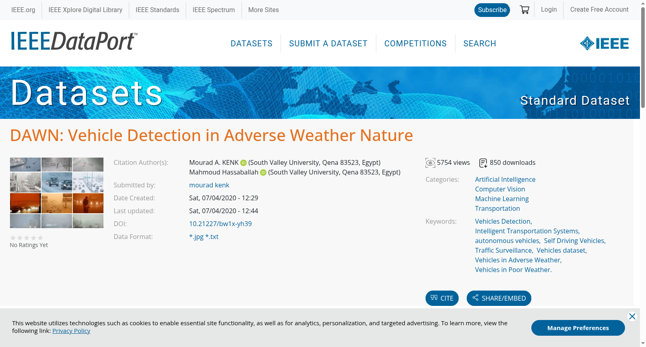The image size is (646, 347).
Task: Click the dataset title heading
Action: click(x=212, y=135)
